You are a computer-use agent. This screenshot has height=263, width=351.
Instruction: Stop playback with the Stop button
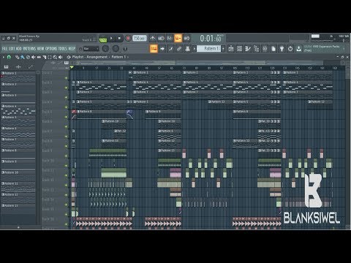[119, 39]
